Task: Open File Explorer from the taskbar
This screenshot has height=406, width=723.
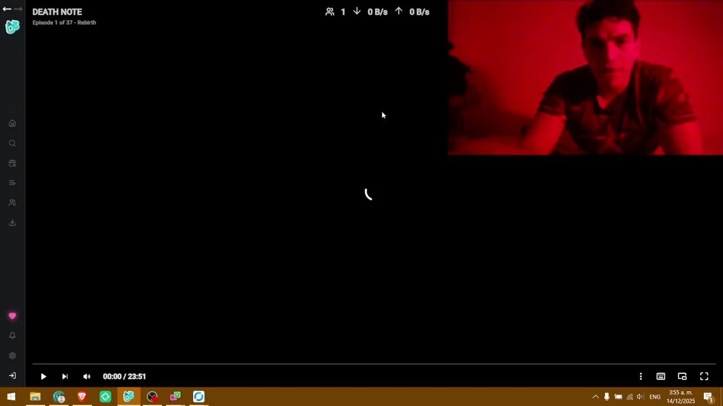Action: (x=35, y=397)
